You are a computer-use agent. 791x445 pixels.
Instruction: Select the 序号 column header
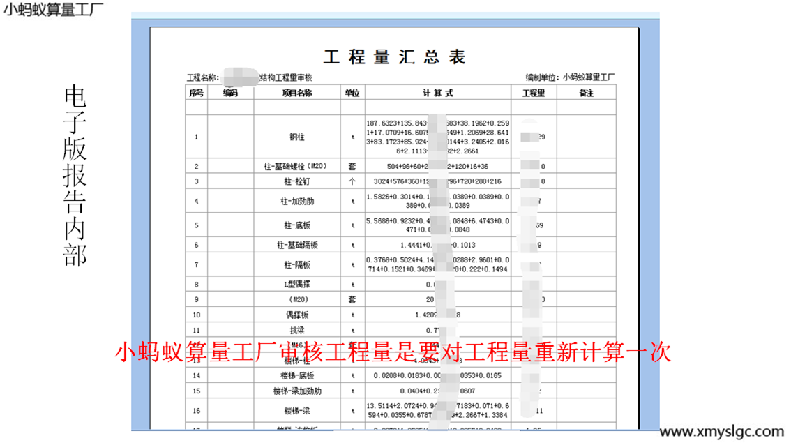pyautogui.click(x=196, y=93)
